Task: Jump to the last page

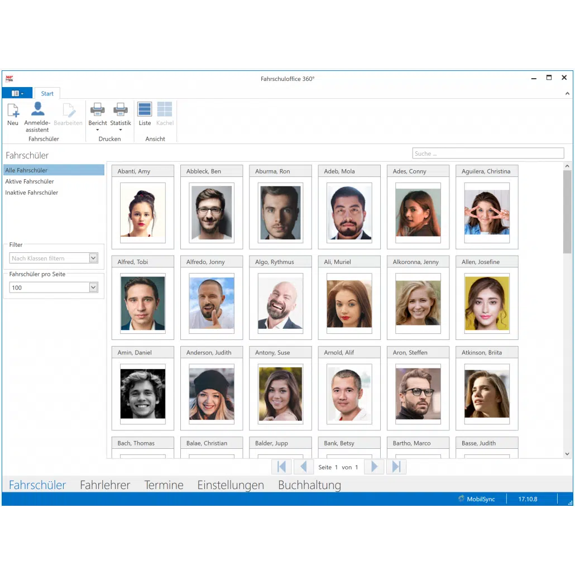Action: [x=396, y=467]
